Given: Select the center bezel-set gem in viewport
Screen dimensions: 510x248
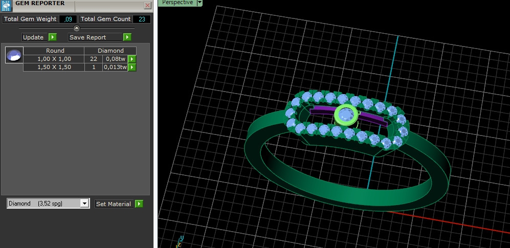Looking at the screenshot, I should 345,115.
